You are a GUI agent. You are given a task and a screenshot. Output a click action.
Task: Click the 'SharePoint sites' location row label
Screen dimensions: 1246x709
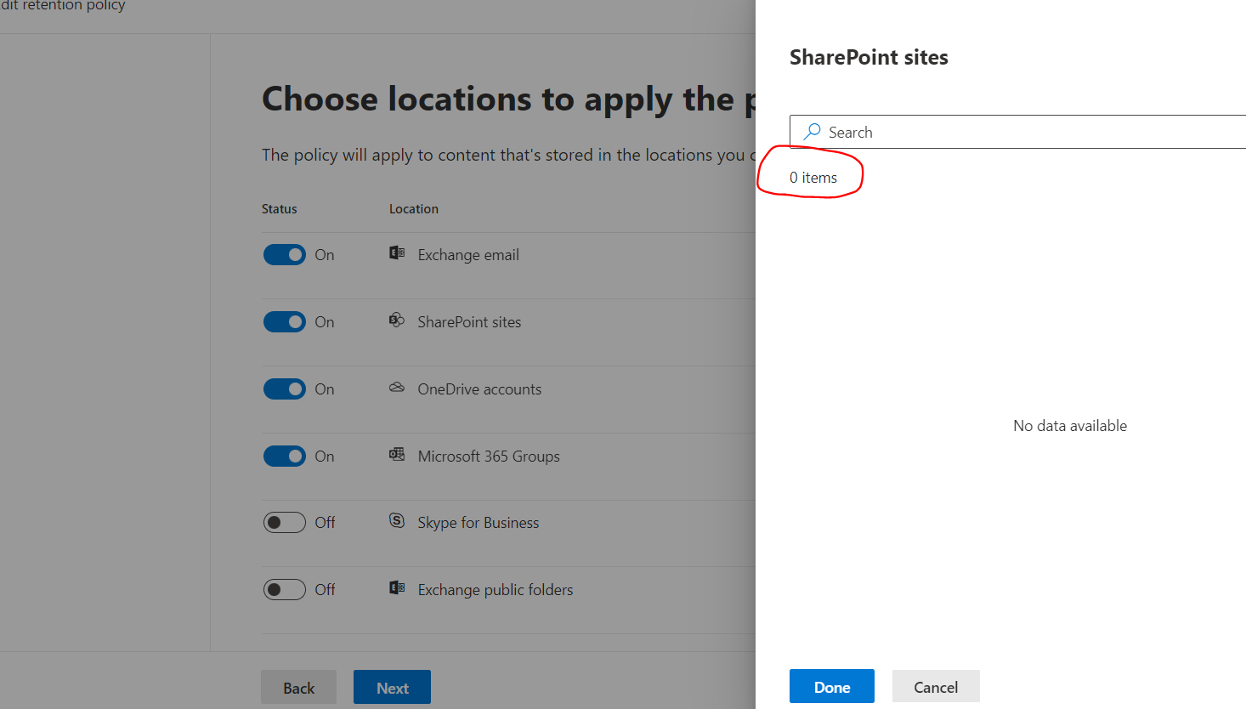click(x=469, y=322)
